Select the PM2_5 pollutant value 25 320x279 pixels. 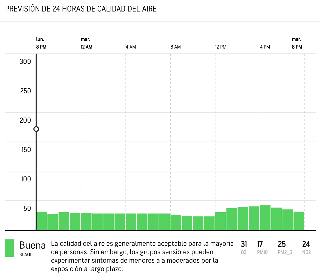point(282,245)
